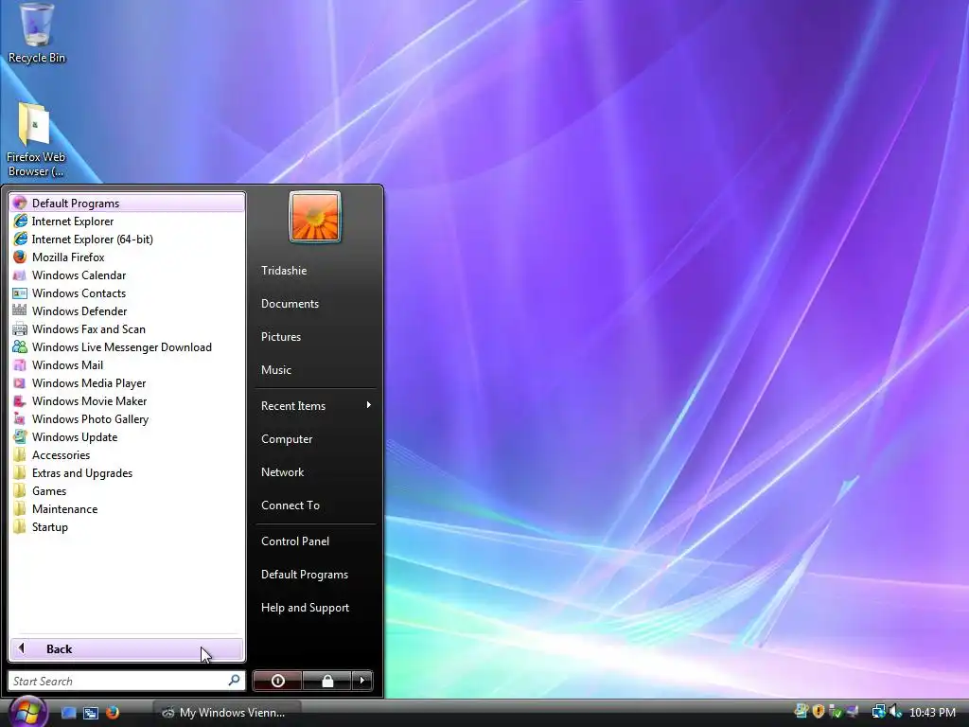Open Computer from the Start menu
This screenshot has width=969, height=727.
(x=315, y=439)
